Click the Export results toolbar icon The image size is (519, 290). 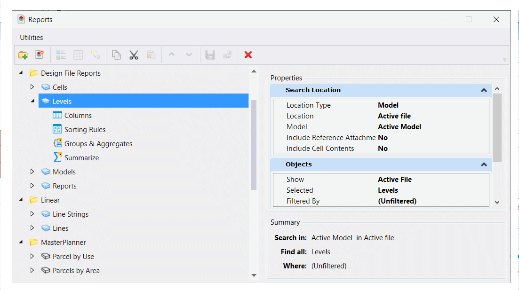227,55
